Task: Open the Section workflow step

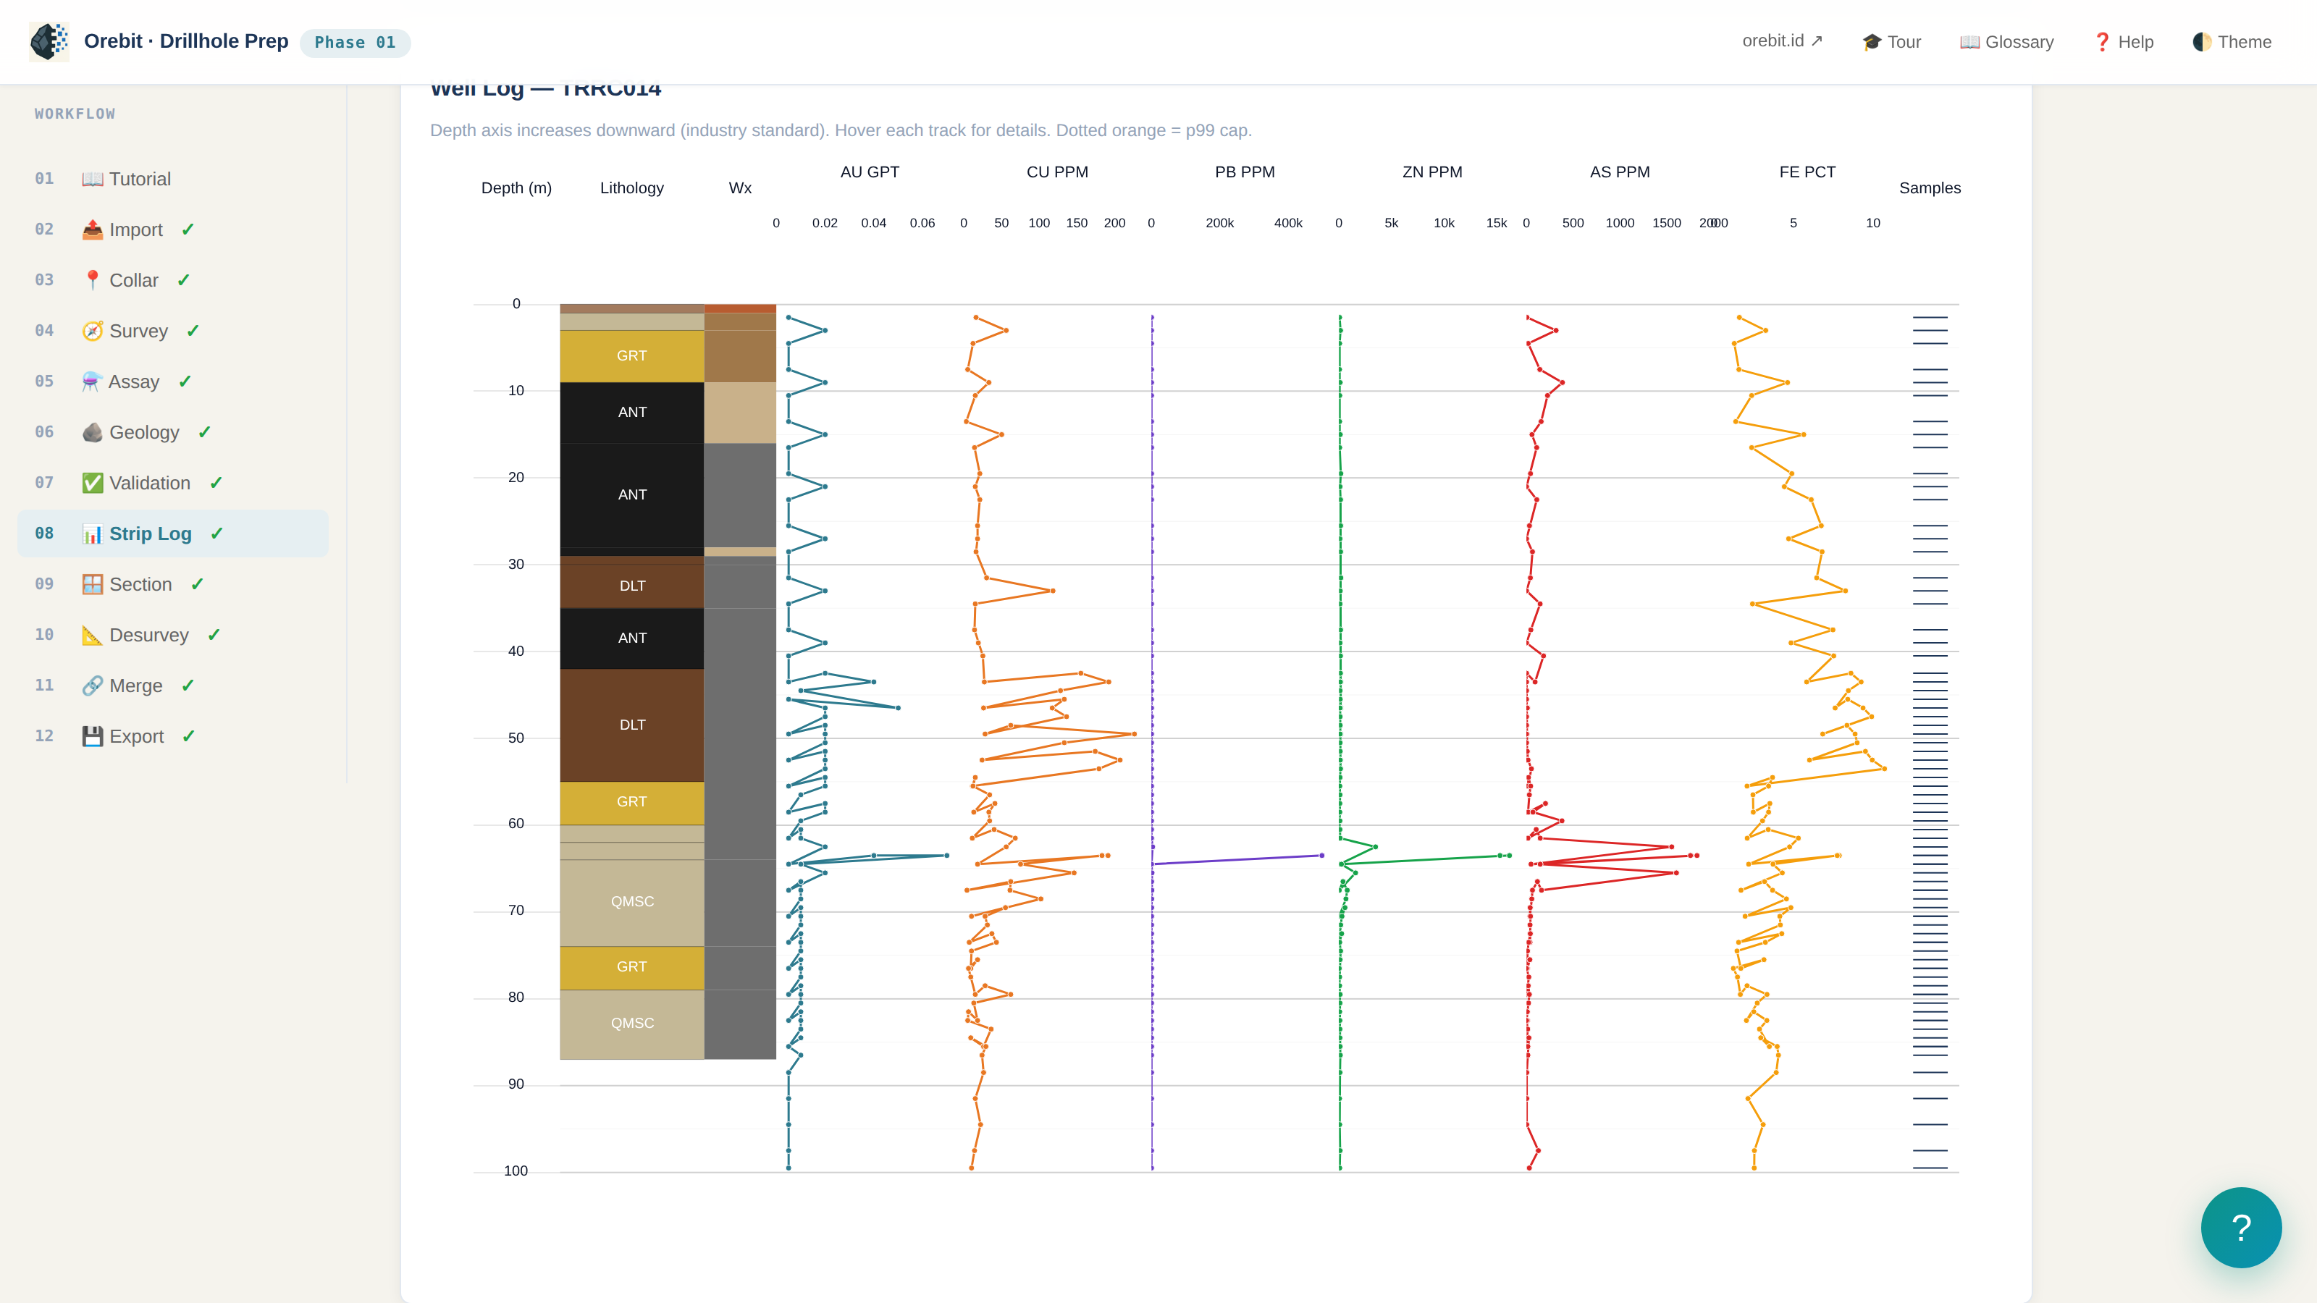Action: pyautogui.click(x=173, y=584)
